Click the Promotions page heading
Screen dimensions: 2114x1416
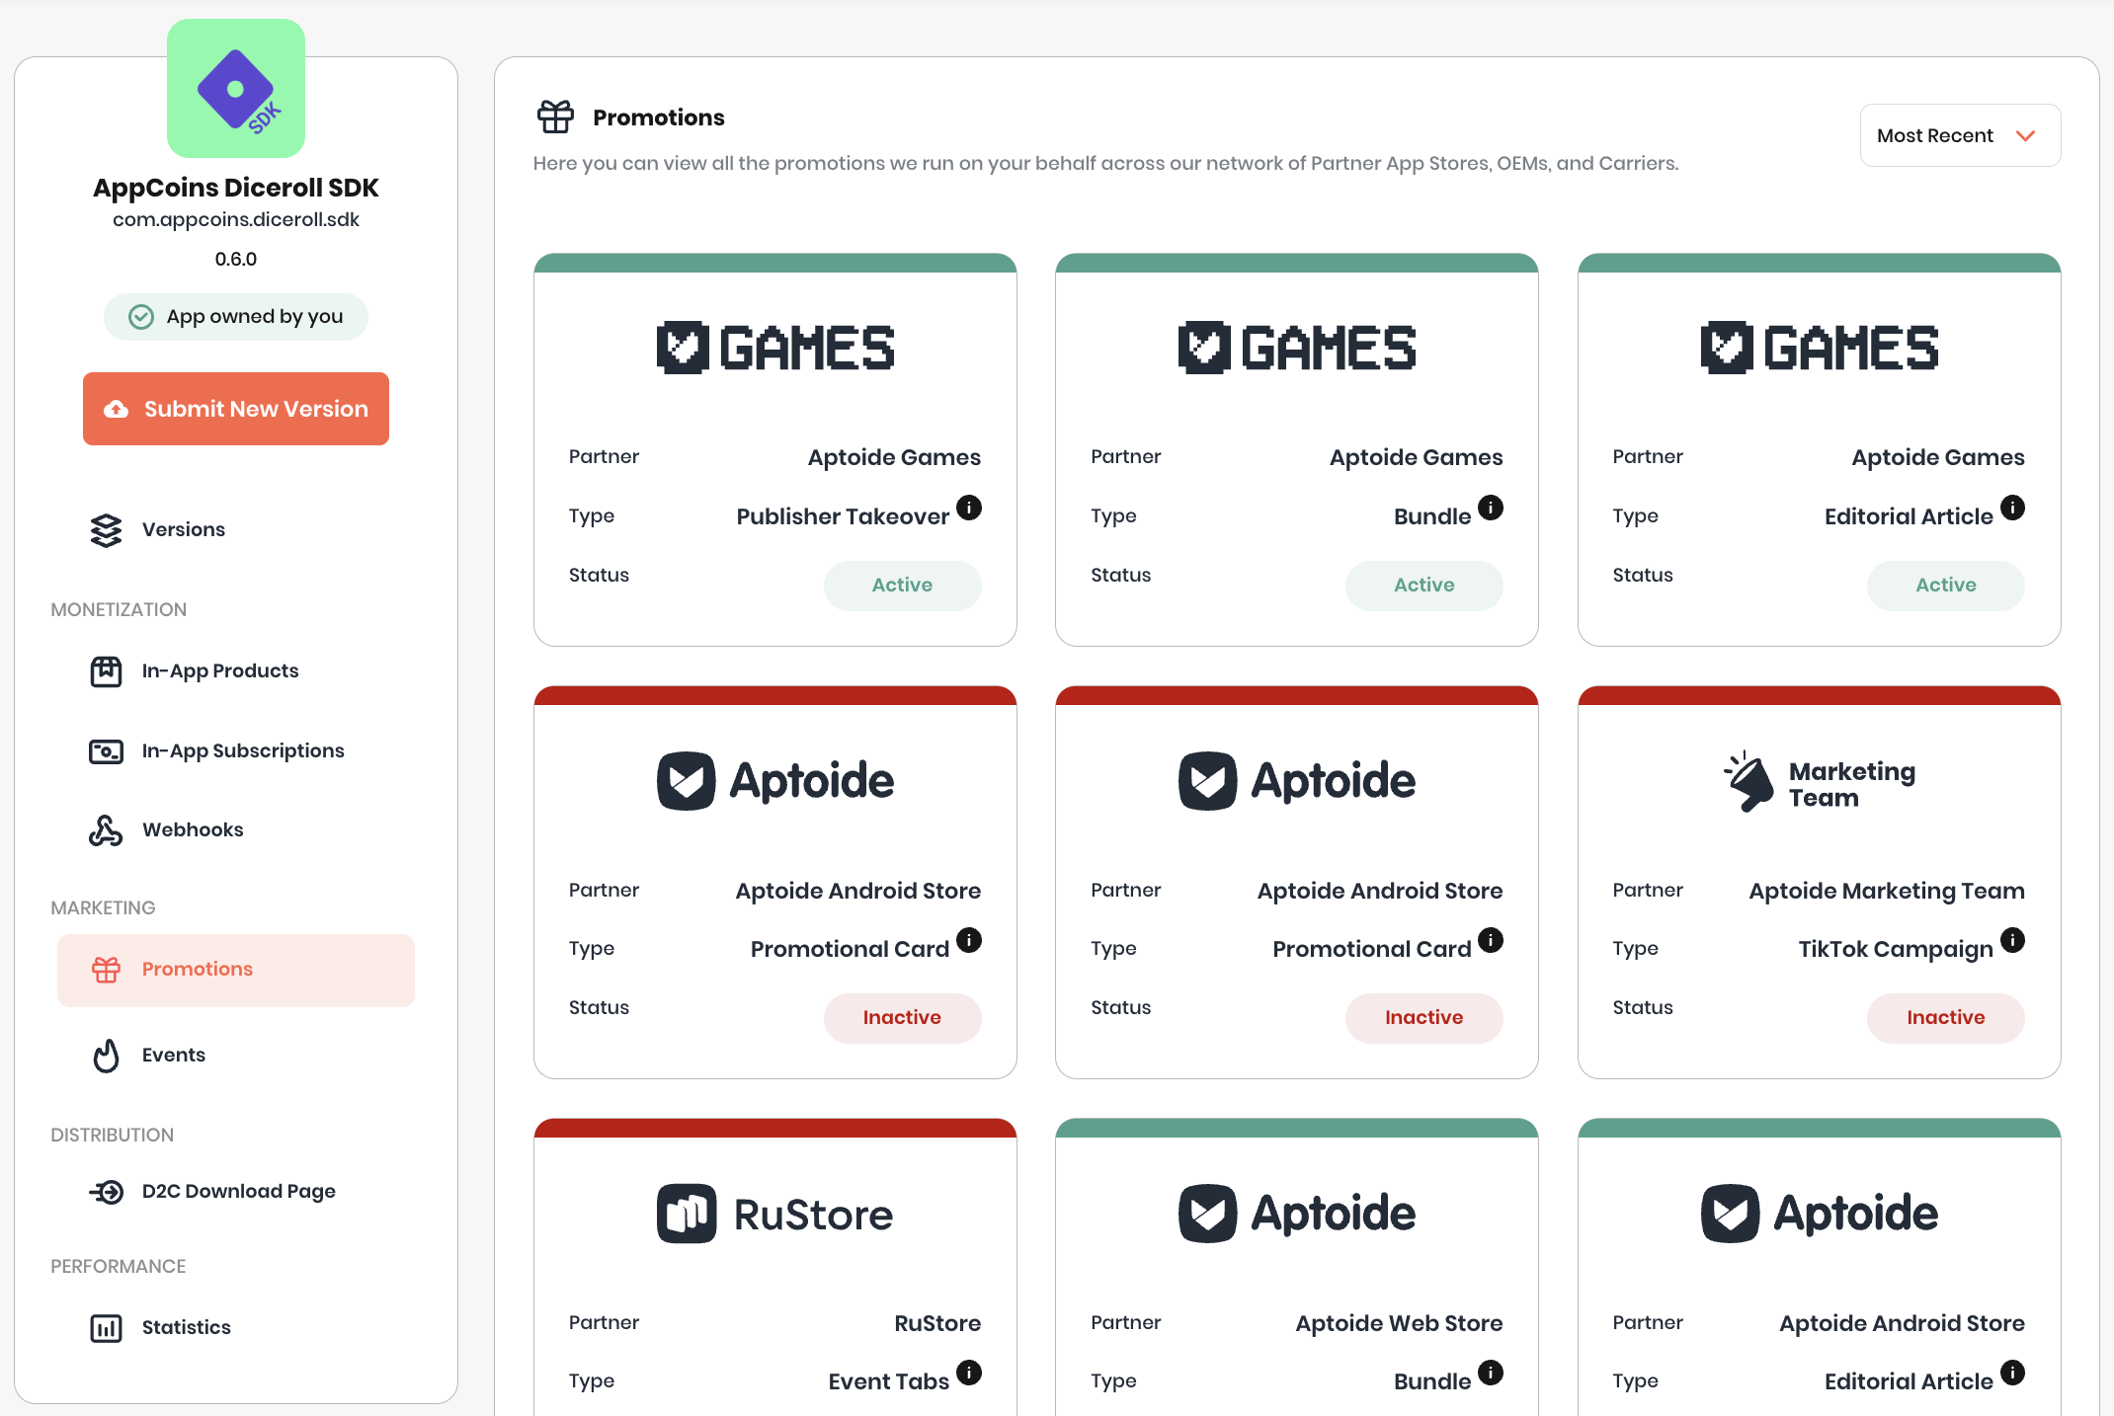[659, 118]
